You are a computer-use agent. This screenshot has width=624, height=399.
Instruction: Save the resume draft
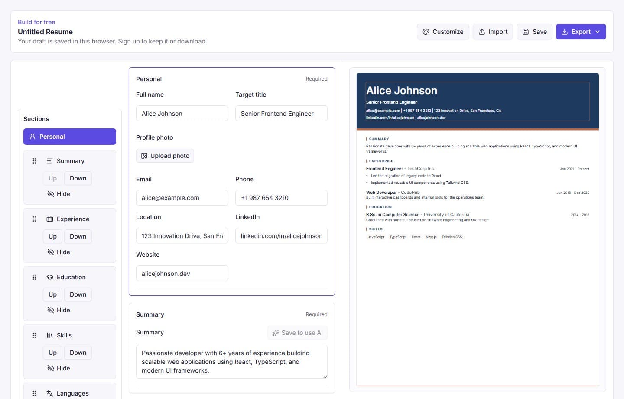[x=534, y=32]
